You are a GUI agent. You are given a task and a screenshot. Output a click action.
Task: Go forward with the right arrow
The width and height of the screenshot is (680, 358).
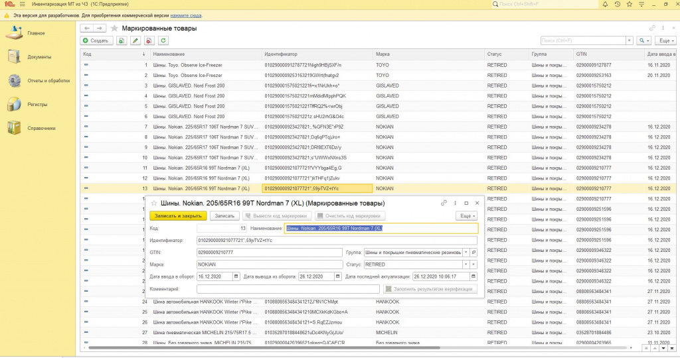[100, 28]
